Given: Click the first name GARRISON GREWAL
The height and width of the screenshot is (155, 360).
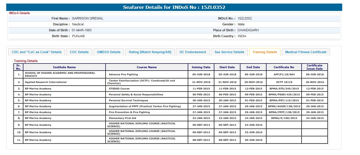Looking at the screenshot, I should click(87, 18).
